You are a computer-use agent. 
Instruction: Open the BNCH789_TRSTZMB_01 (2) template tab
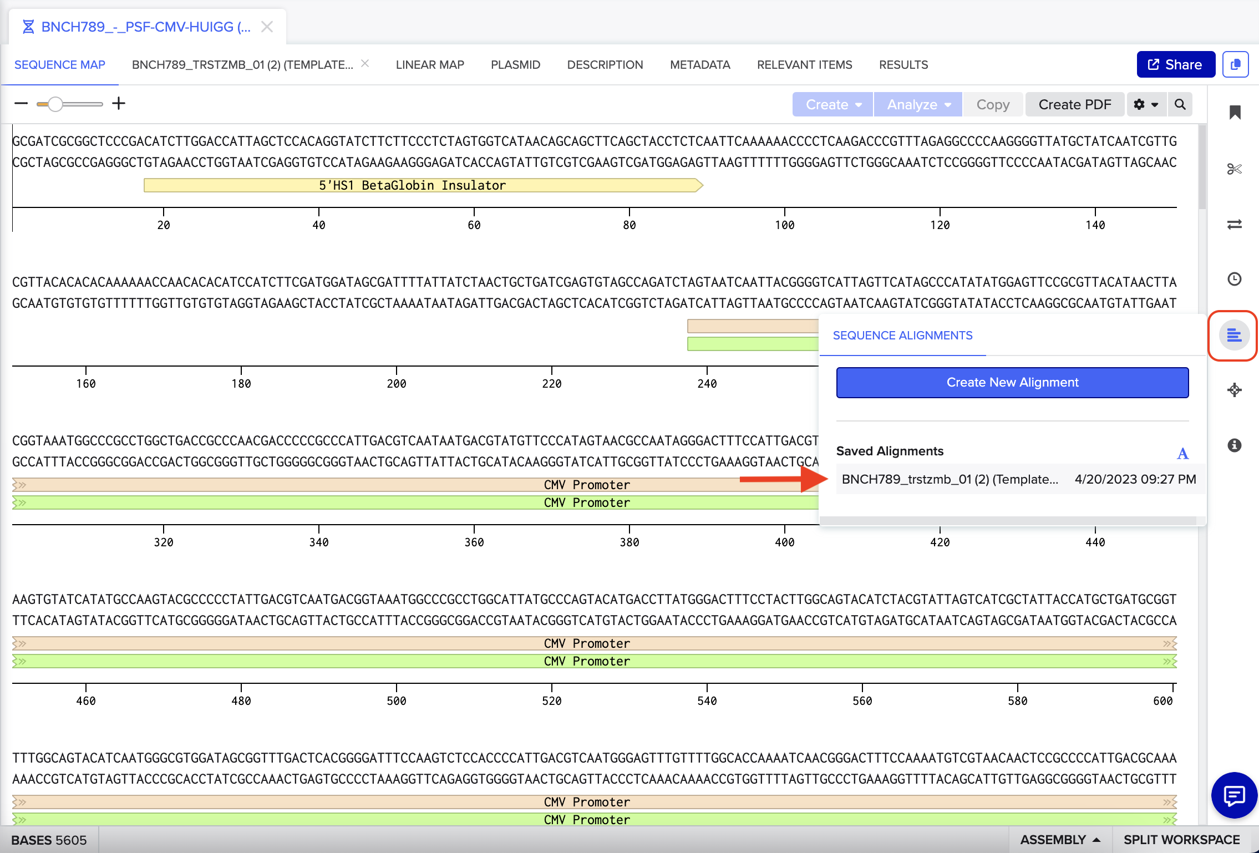click(x=242, y=65)
